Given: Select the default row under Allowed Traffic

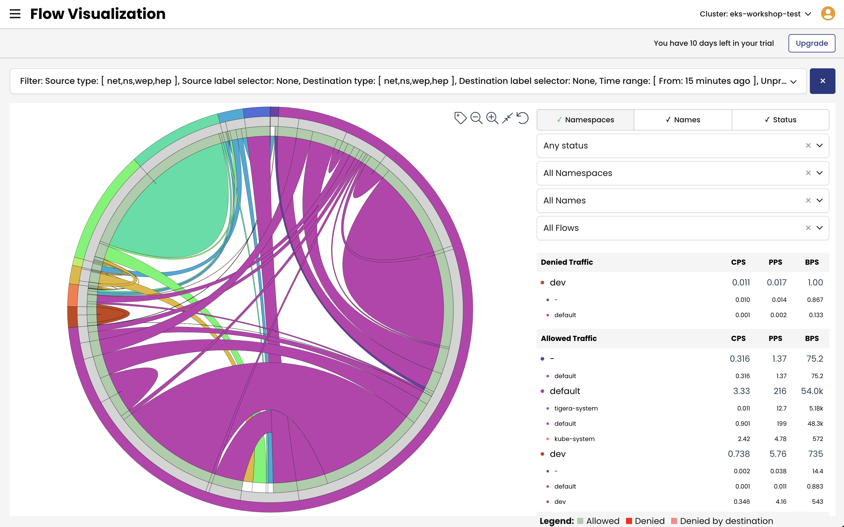Looking at the screenshot, I should click(x=564, y=391).
